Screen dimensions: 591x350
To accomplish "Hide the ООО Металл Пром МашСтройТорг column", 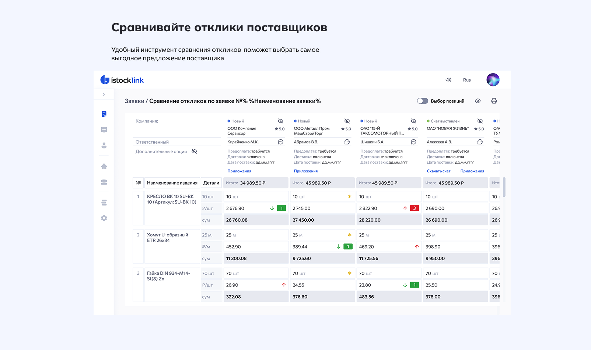I will click(x=347, y=121).
